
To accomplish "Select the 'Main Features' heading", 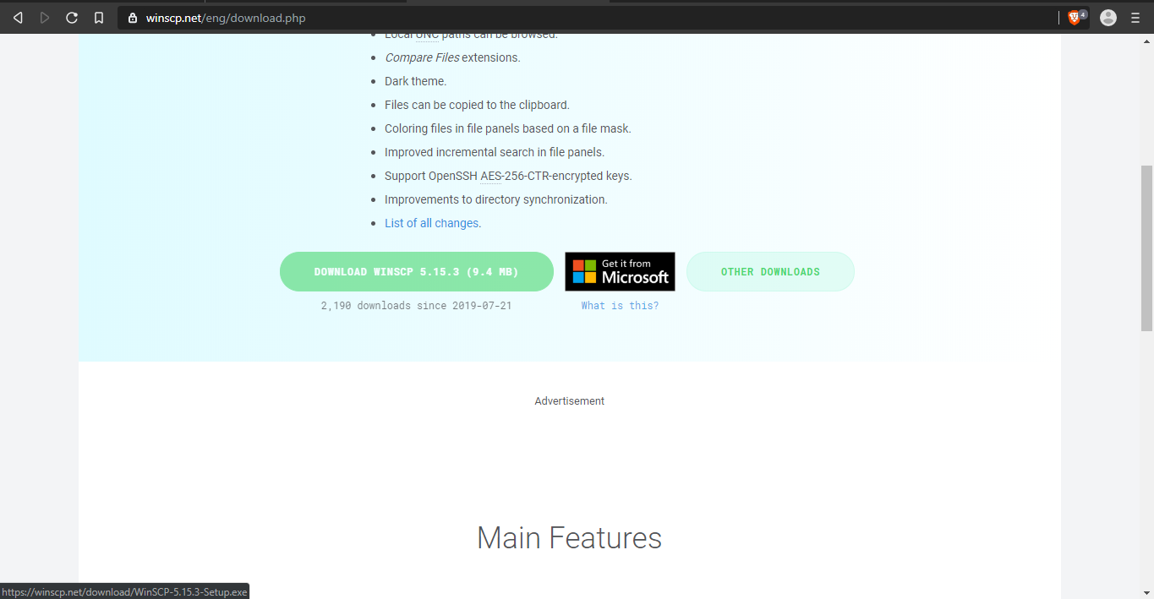I will (x=569, y=538).
